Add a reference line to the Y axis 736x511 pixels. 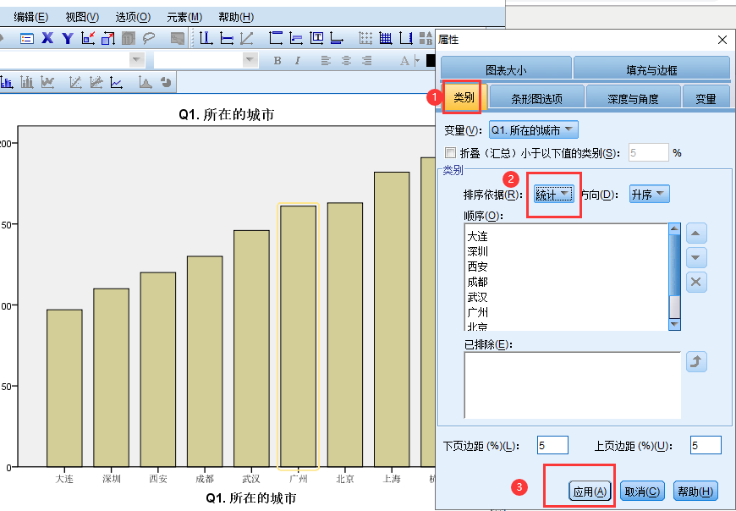coord(226,38)
